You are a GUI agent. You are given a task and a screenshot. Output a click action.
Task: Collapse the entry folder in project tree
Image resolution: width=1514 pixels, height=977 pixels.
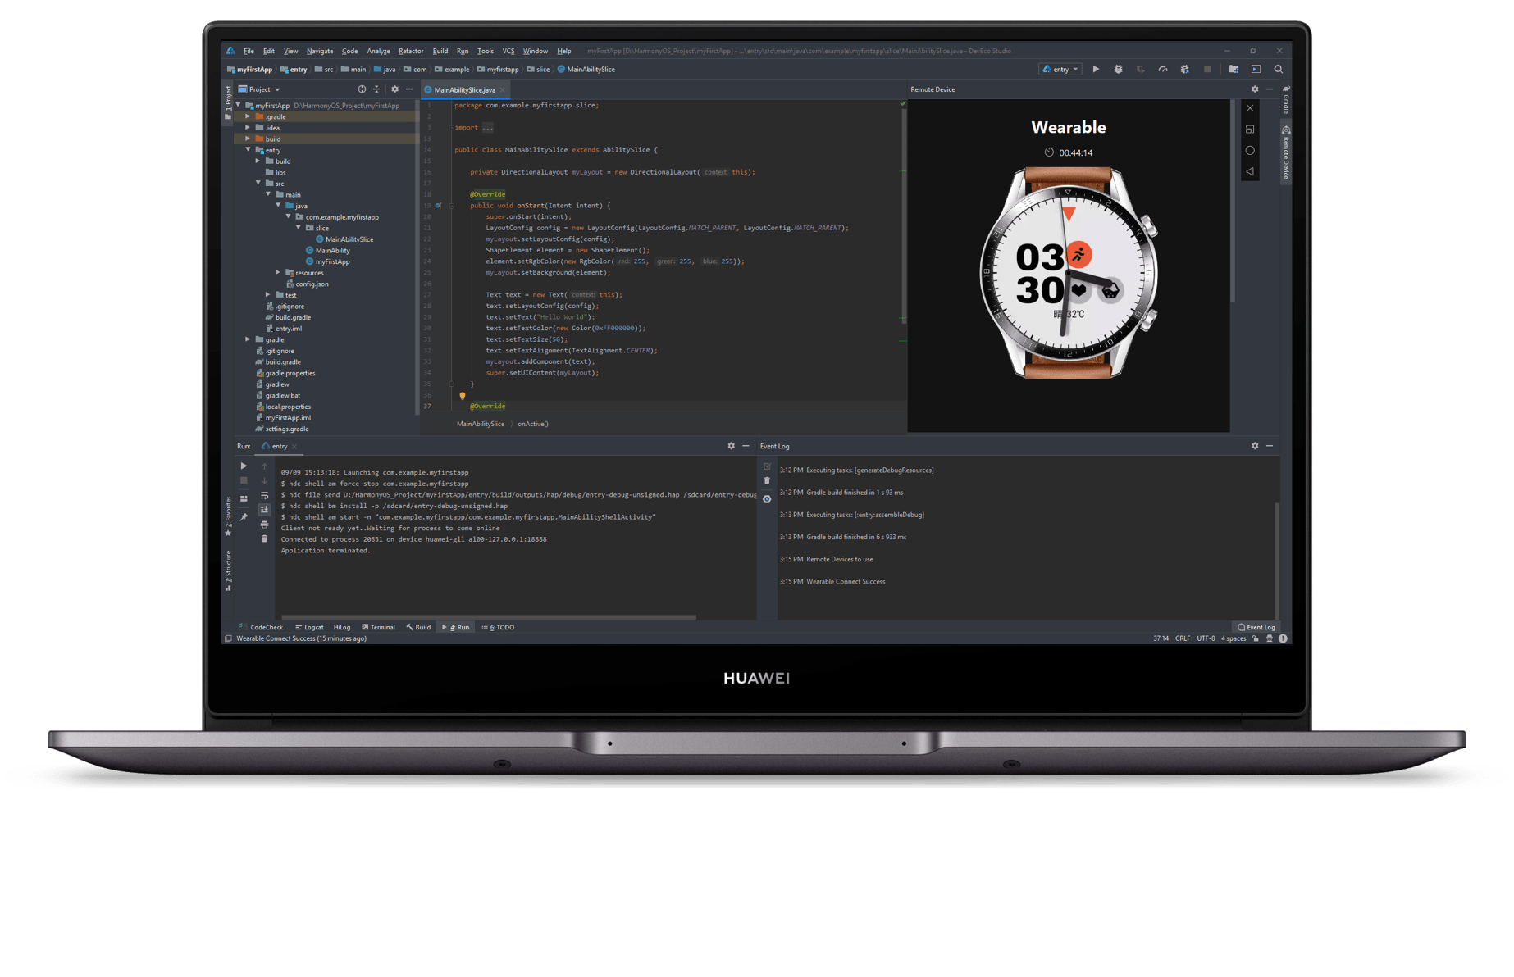click(248, 150)
